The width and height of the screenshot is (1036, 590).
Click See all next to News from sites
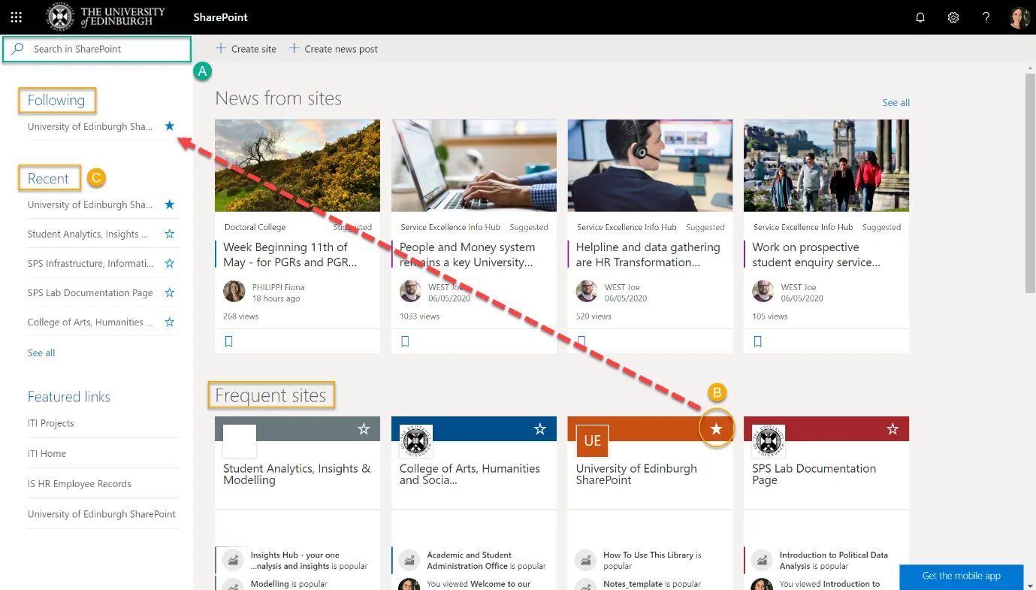coord(896,102)
